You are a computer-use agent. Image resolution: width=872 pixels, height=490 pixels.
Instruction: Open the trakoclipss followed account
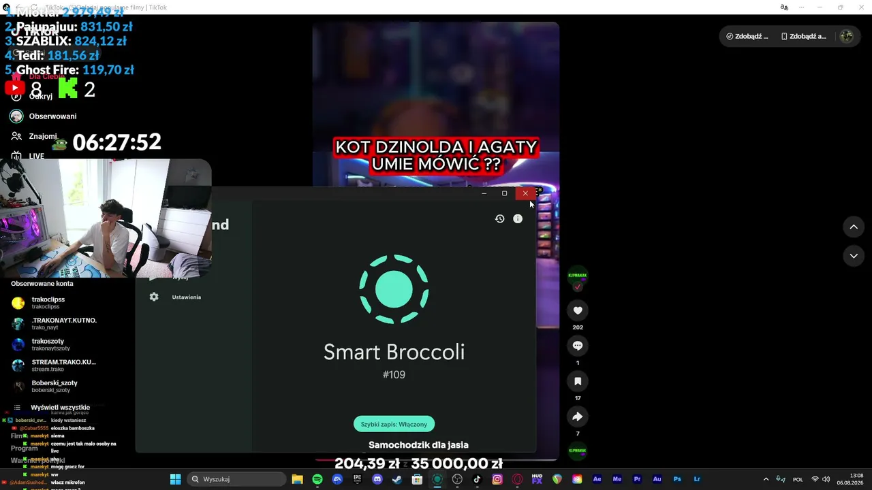pyautogui.click(x=48, y=303)
